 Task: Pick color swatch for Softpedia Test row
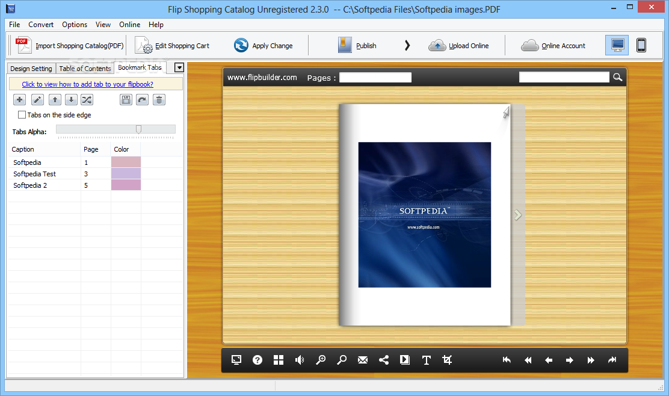coord(126,174)
